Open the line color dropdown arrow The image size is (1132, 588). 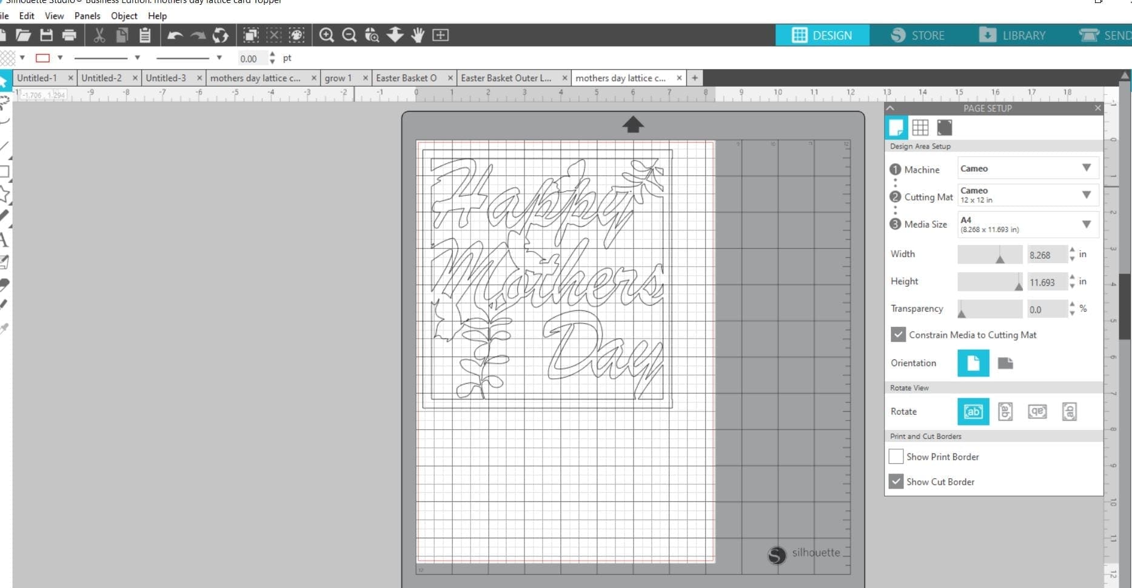coord(60,58)
